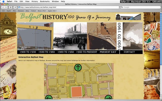Go to the 1960 to 1980 section
Viewport: 162px width, 101px height.
(x=66, y=52)
